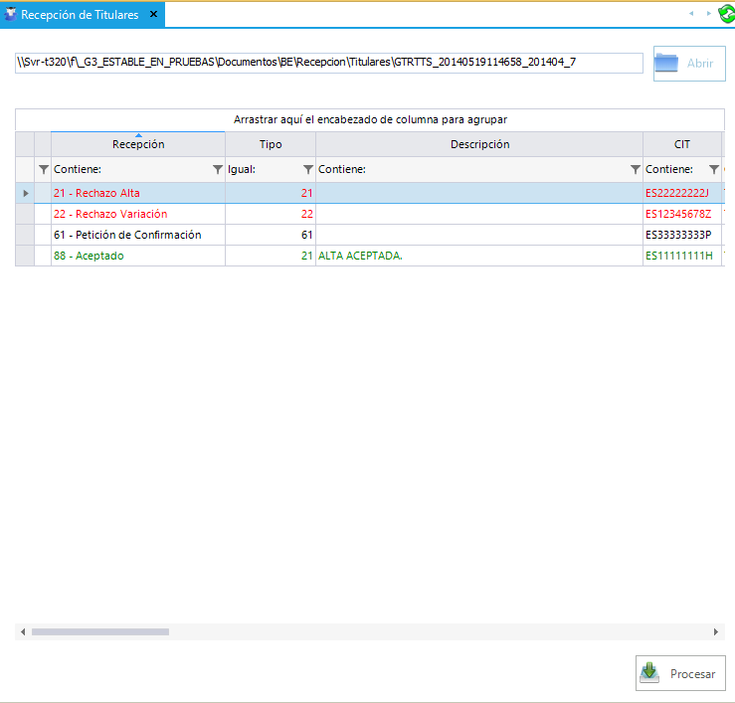This screenshot has width=735, height=703.
Task: Click the Procesar button
Action: click(680, 673)
